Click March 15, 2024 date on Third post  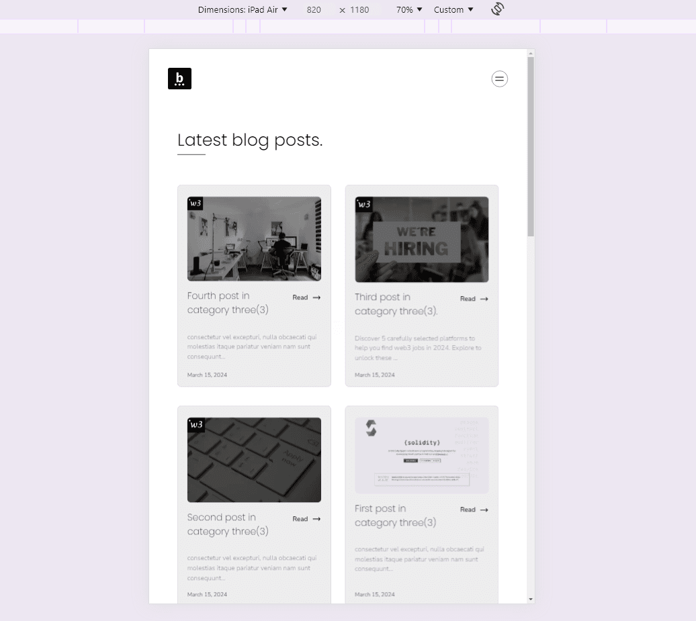(x=375, y=375)
